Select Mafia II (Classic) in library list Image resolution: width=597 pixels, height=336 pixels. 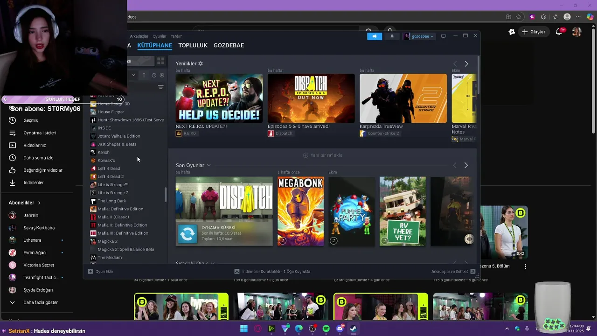pyautogui.click(x=113, y=217)
